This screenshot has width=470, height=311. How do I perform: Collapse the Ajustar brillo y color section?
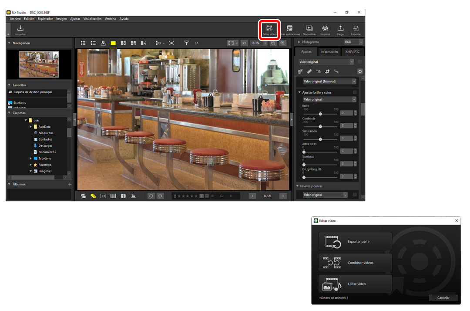click(299, 92)
